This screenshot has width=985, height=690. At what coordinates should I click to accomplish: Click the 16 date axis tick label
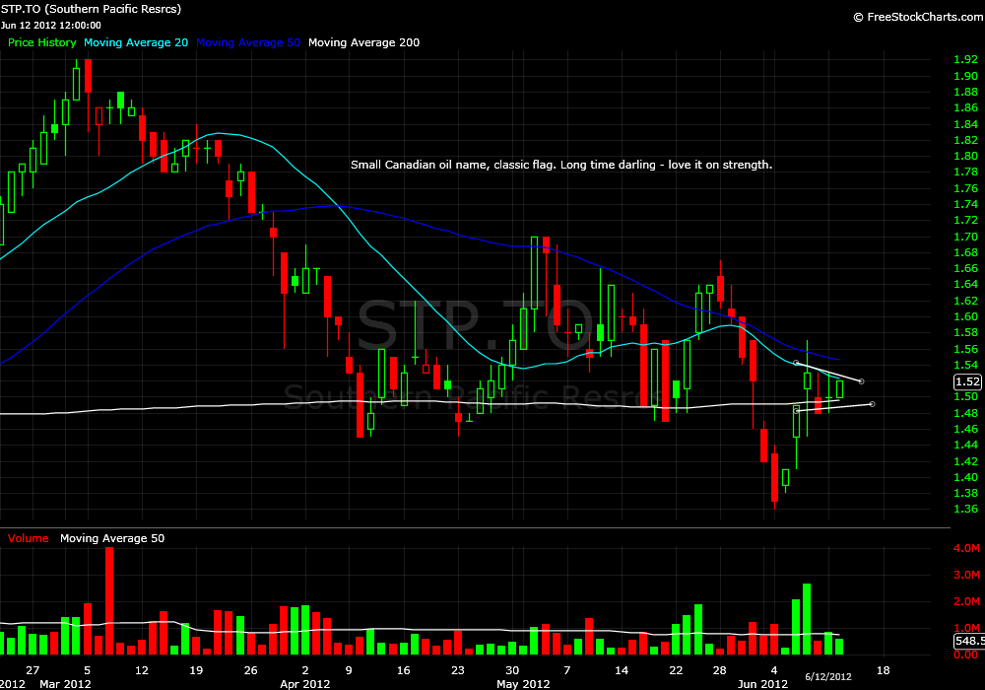(x=403, y=670)
